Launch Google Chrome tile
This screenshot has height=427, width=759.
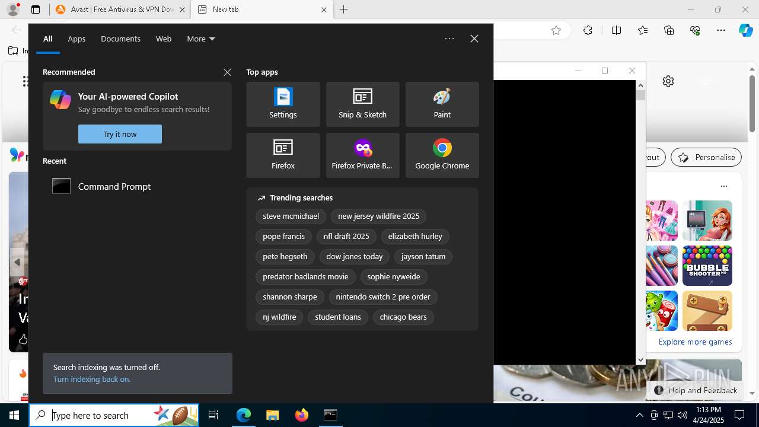click(x=442, y=155)
